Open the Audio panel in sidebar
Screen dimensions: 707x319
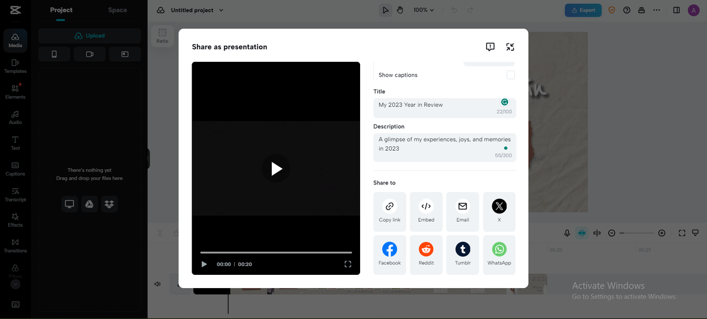point(15,117)
